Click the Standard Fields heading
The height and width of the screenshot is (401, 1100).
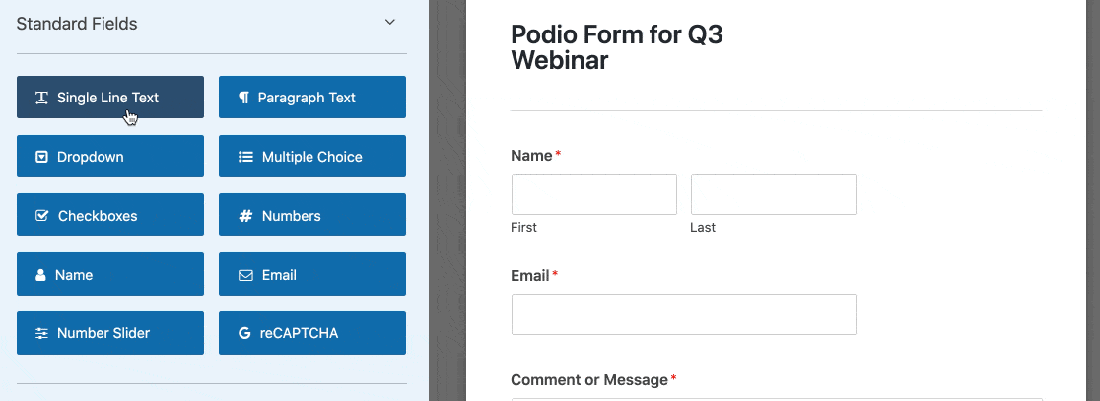(x=77, y=23)
